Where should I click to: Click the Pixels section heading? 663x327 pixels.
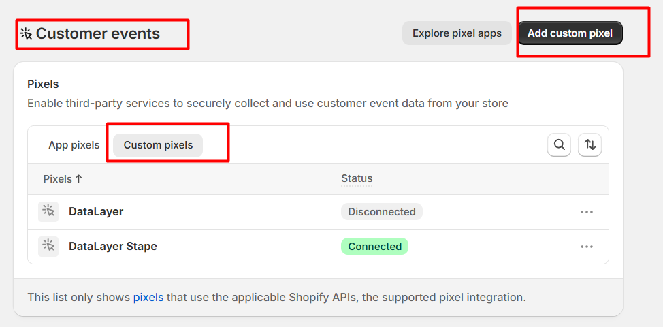pyautogui.click(x=43, y=84)
